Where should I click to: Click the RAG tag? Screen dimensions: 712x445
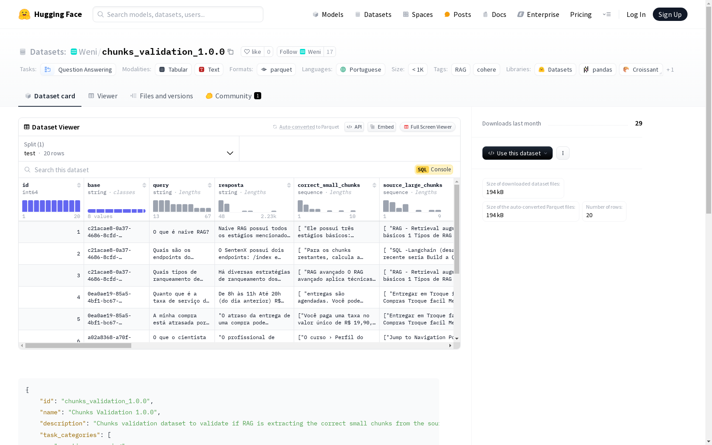tap(461, 69)
